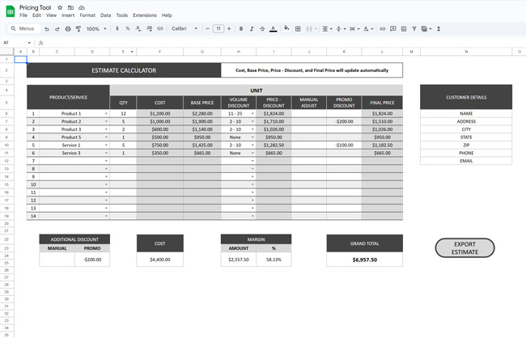Print the spreadsheet via the printer icon
526x338 pixels.
click(68, 29)
